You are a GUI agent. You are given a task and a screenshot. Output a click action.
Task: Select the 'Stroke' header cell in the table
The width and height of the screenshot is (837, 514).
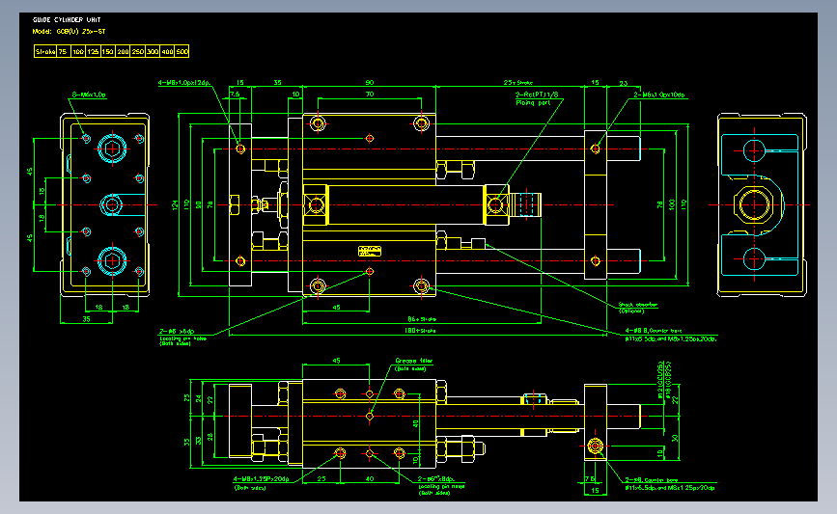(45, 52)
